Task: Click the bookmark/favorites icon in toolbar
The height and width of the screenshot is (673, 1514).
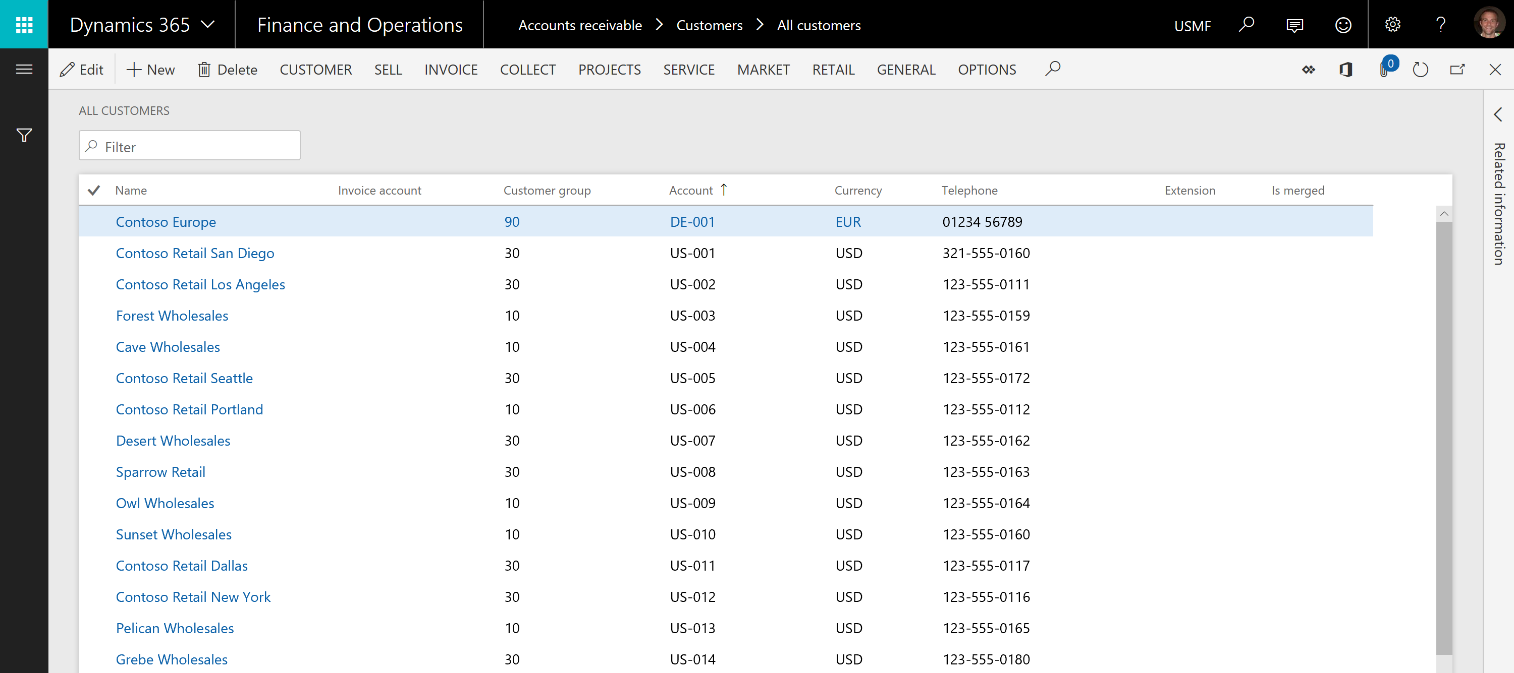Action: [x=1308, y=70]
